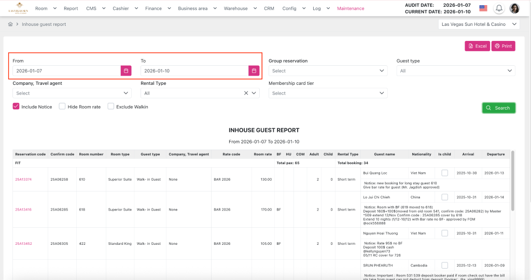Open the To date calendar picker
The image size is (531, 280).
pos(254,71)
